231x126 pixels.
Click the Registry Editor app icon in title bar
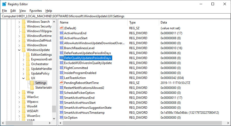4,4
